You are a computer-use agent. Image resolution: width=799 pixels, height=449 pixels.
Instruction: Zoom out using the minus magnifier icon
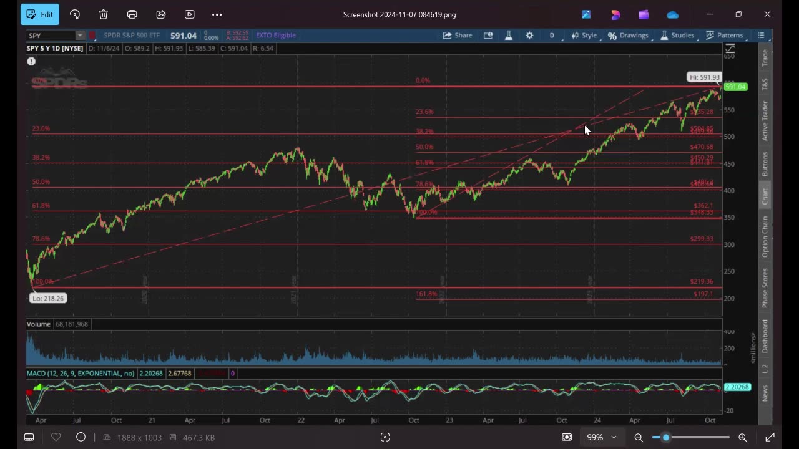(x=639, y=437)
